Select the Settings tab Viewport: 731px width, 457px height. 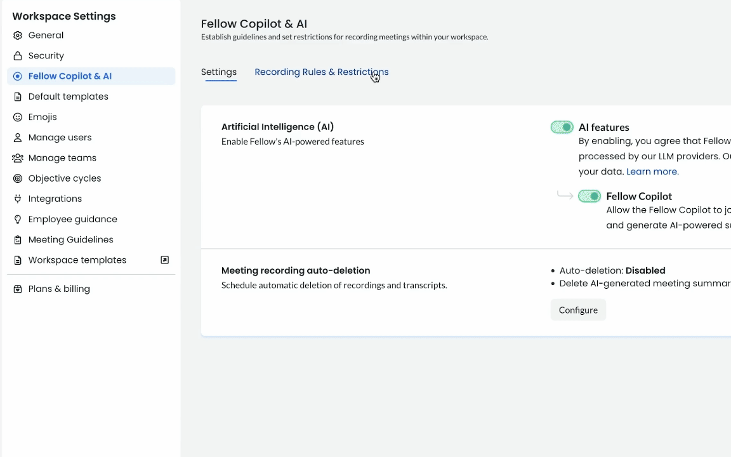(219, 72)
